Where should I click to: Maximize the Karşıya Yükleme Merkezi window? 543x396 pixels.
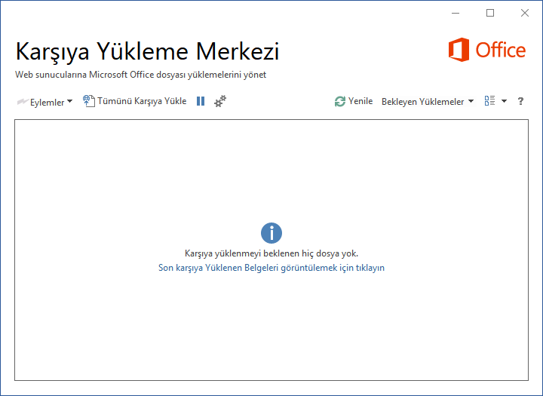point(490,13)
